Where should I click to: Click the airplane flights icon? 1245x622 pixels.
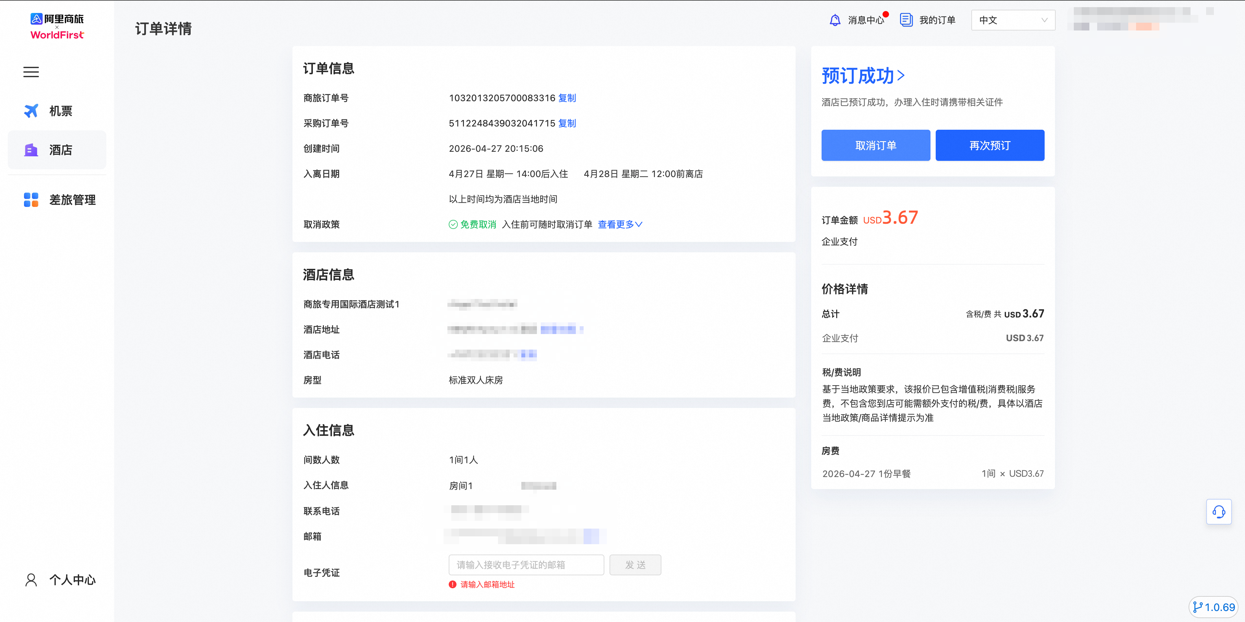click(31, 111)
